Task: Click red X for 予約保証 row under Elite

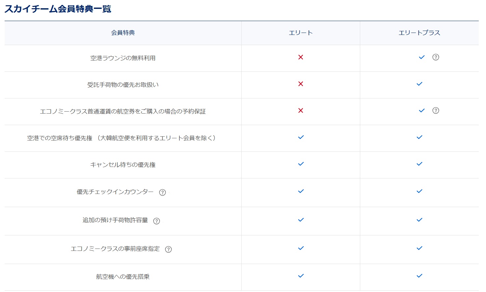Action: click(301, 111)
